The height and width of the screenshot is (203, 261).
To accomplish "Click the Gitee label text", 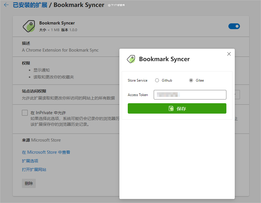I will pyautogui.click(x=200, y=80).
